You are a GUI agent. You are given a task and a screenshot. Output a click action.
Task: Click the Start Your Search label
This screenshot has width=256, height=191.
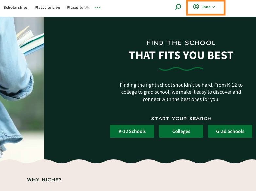(181, 119)
